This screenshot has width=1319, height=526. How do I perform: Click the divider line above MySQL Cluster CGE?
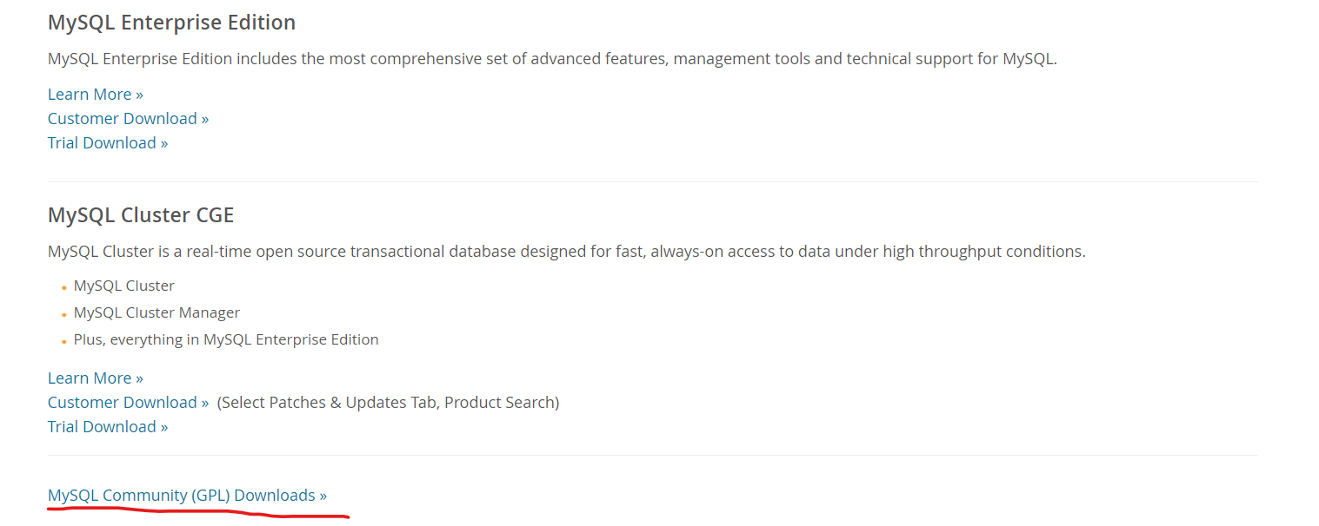point(652,181)
